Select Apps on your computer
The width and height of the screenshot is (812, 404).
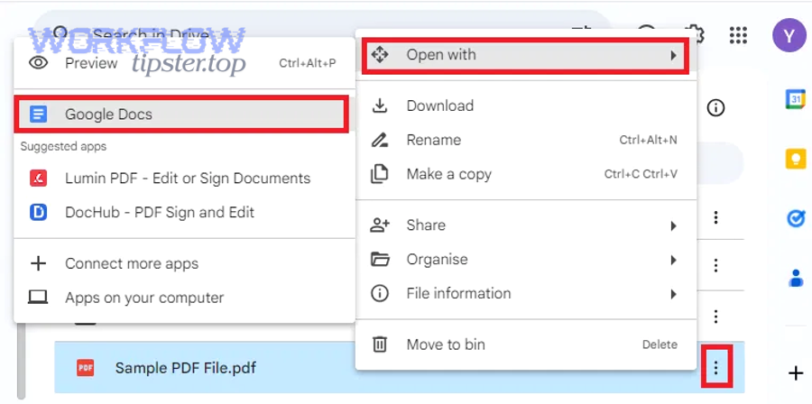(184, 298)
